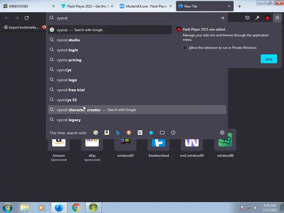Open the Pocket save icon
Viewport: 284px width, 213px height.
point(247,18)
